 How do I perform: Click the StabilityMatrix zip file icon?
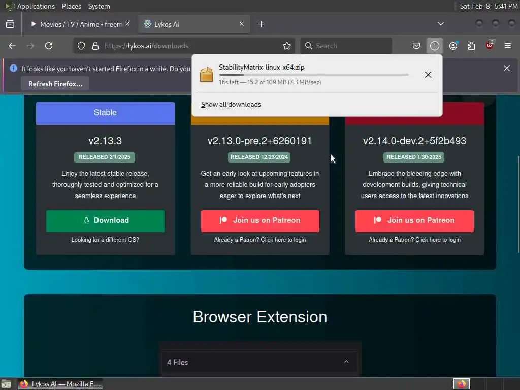point(206,74)
